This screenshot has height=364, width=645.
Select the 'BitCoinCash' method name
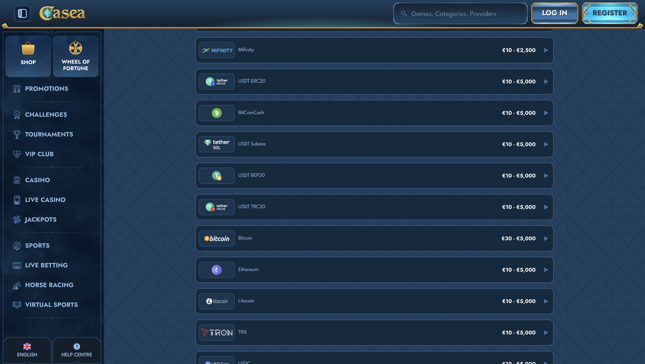251,112
